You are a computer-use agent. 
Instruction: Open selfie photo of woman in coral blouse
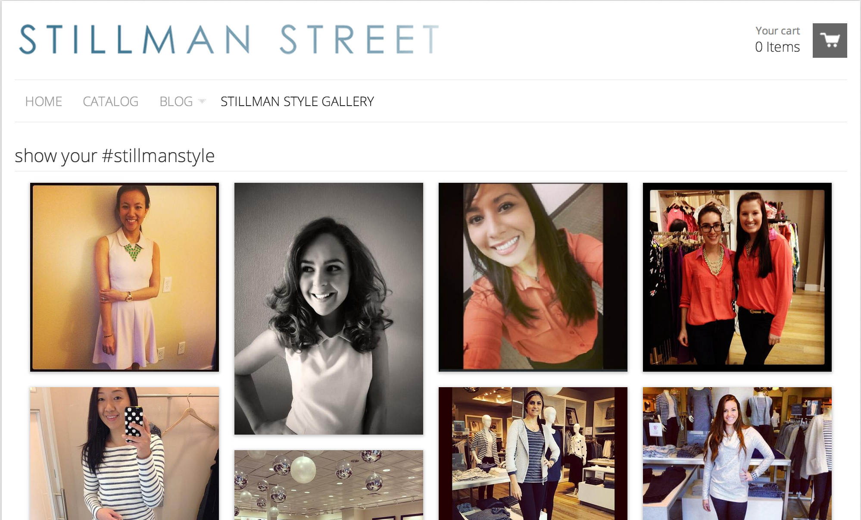[533, 277]
